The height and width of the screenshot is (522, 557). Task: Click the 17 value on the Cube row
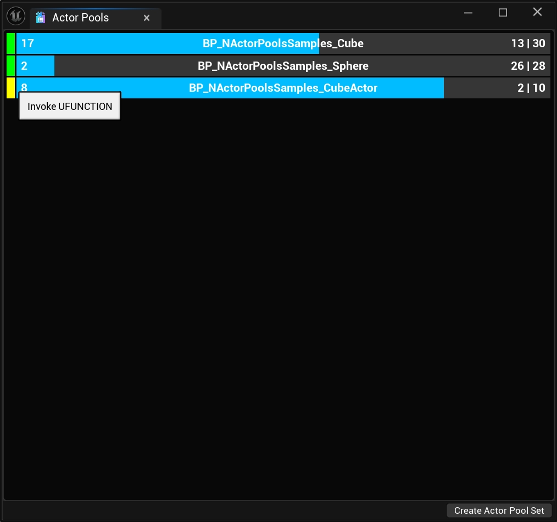tap(27, 43)
